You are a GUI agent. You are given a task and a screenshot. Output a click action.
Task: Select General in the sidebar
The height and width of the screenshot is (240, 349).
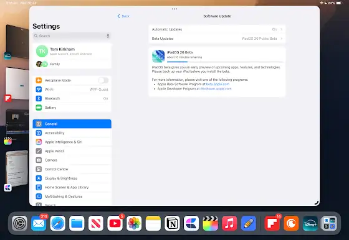tap(72, 124)
